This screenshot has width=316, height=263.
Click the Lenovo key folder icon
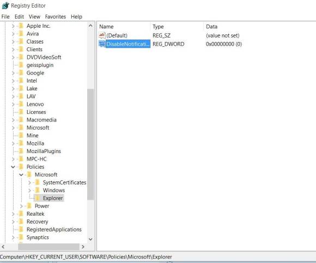[21, 104]
